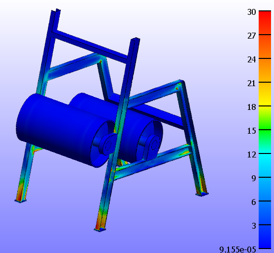The width and height of the screenshot is (274, 253).
Task: Click the legend value 21
Action: [x=251, y=83]
